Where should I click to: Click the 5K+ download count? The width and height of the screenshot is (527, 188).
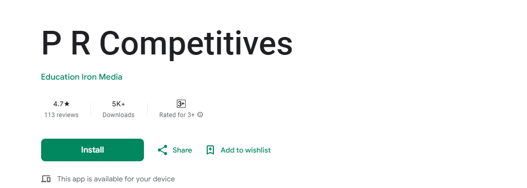(x=118, y=104)
